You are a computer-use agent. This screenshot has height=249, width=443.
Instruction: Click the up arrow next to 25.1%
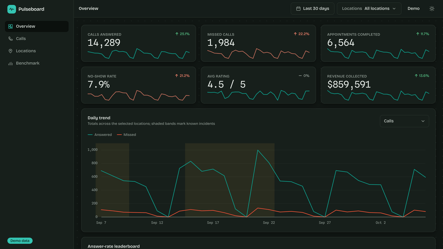[x=177, y=34]
